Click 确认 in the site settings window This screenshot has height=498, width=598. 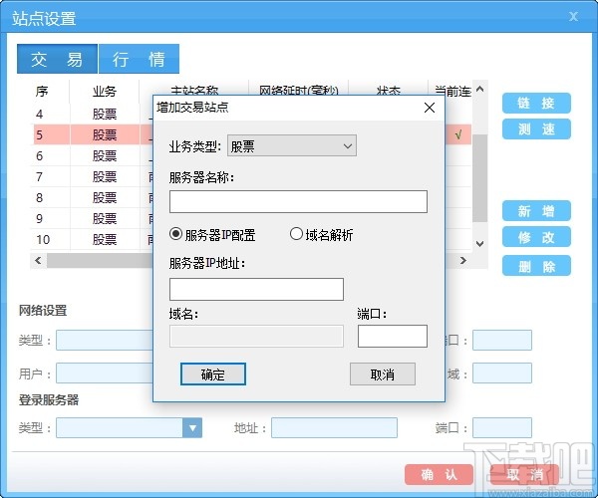coord(439,474)
